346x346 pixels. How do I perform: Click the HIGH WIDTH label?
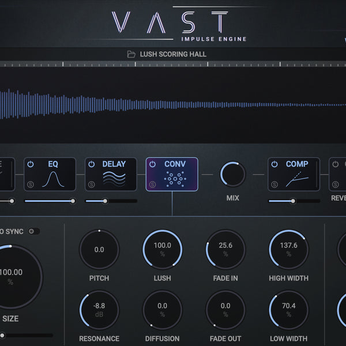289,278
